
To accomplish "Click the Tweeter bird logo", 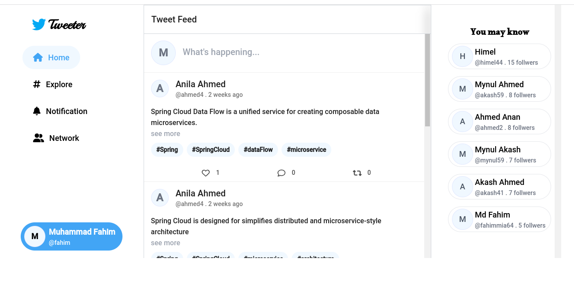I will click(x=39, y=25).
